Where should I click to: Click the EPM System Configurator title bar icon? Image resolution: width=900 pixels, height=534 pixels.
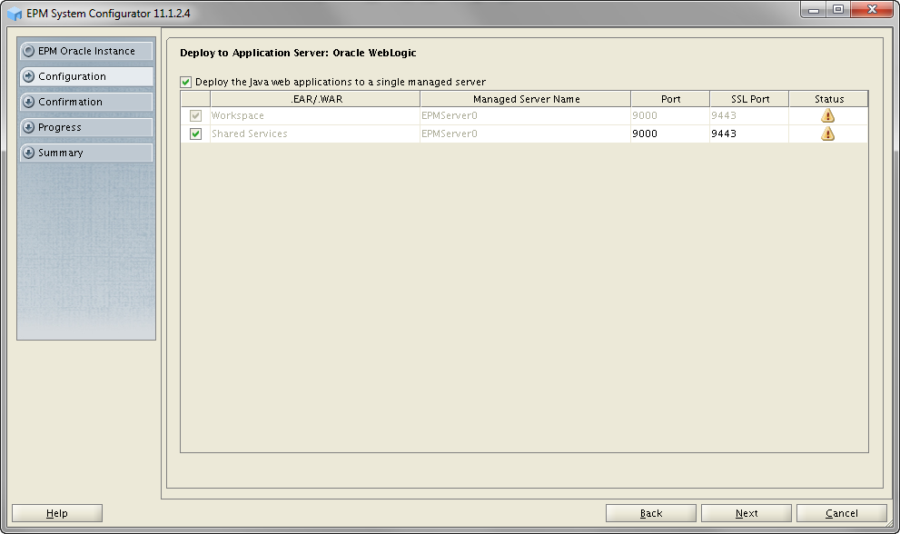15,14
